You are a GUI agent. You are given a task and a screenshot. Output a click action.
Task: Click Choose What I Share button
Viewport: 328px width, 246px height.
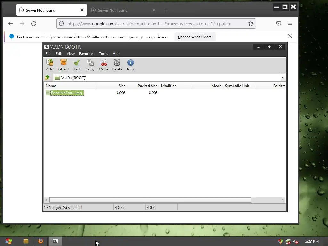[x=195, y=37]
